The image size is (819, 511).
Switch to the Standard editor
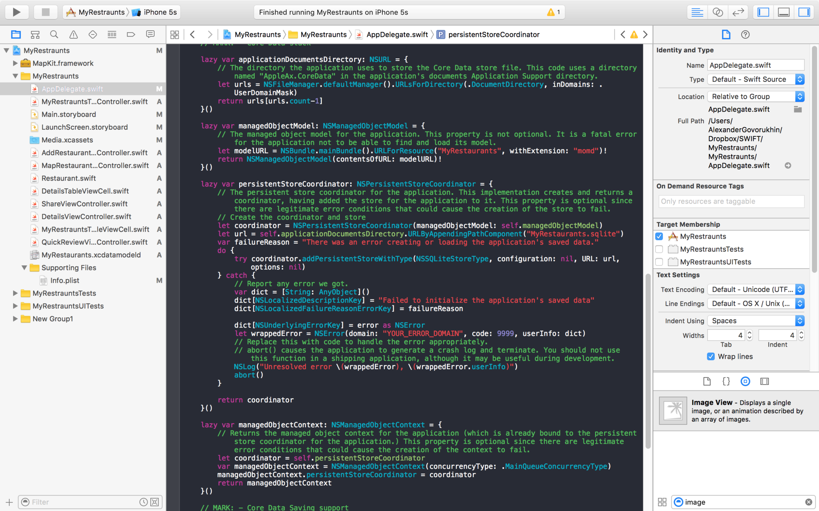[x=697, y=12]
